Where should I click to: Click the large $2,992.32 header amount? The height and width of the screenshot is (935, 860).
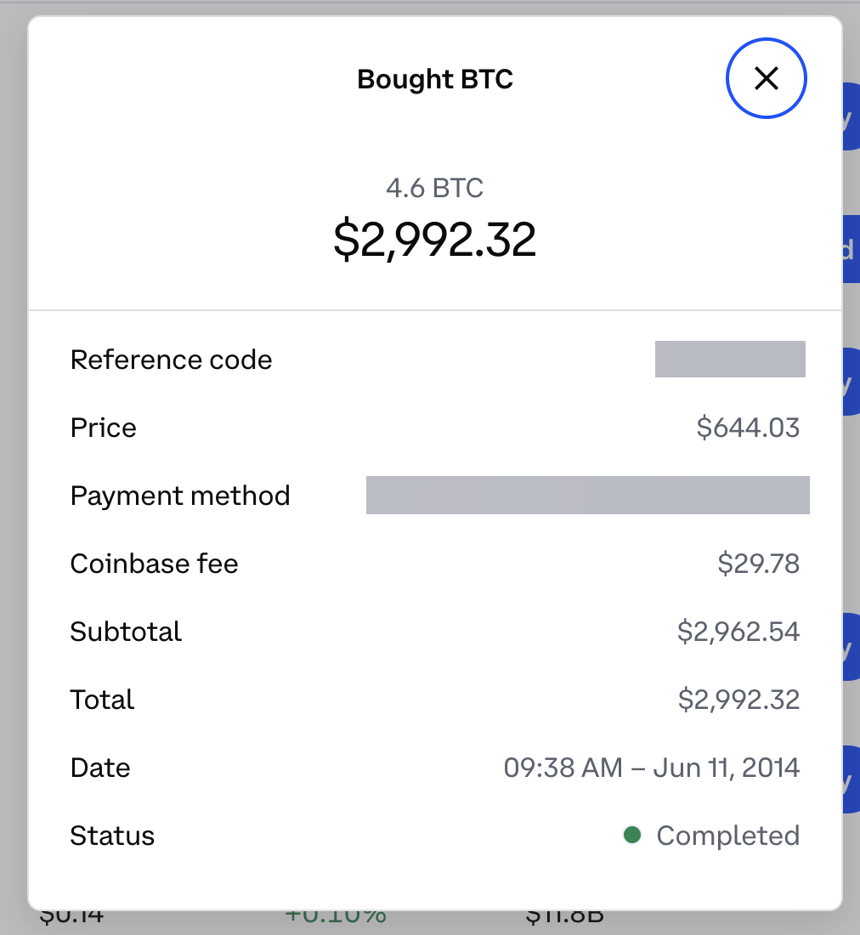[435, 240]
